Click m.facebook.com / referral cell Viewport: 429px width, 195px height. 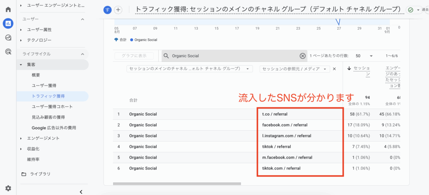[x=287, y=158]
